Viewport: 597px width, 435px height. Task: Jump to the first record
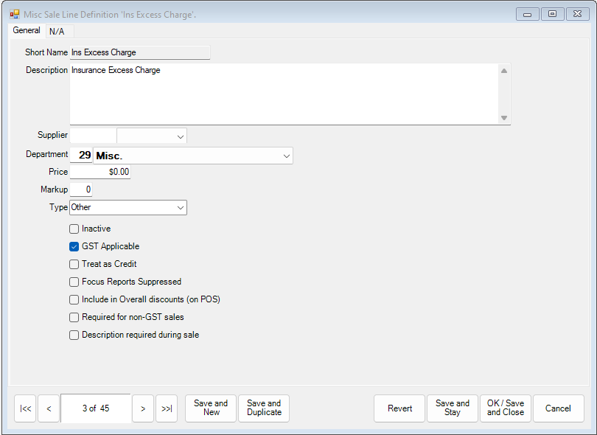point(25,408)
